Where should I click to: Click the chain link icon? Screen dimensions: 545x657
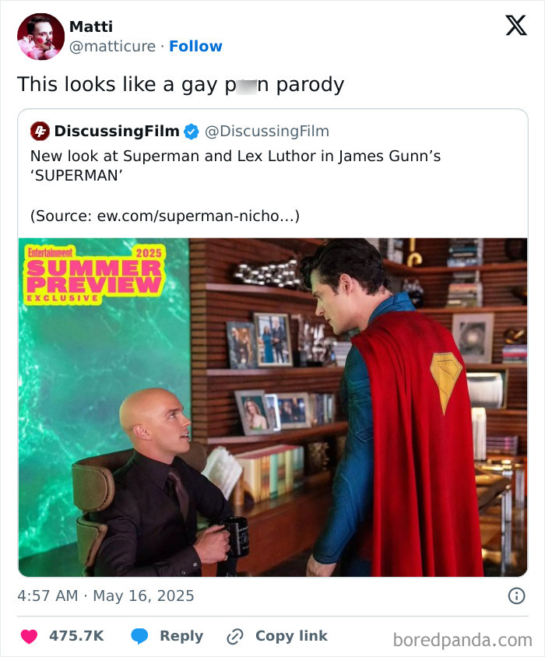[235, 637]
